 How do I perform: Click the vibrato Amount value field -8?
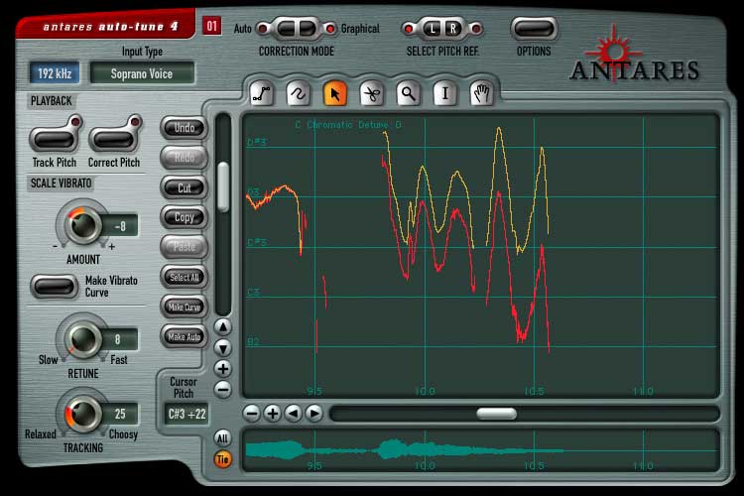pyautogui.click(x=120, y=226)
